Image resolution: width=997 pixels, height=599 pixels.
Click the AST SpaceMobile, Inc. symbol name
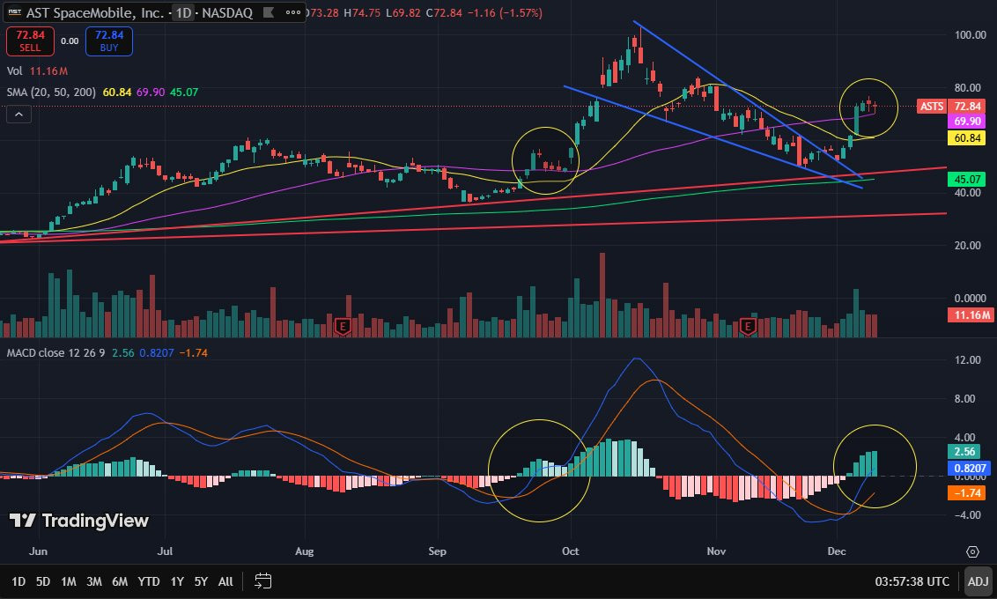click(x=95, y=12)
